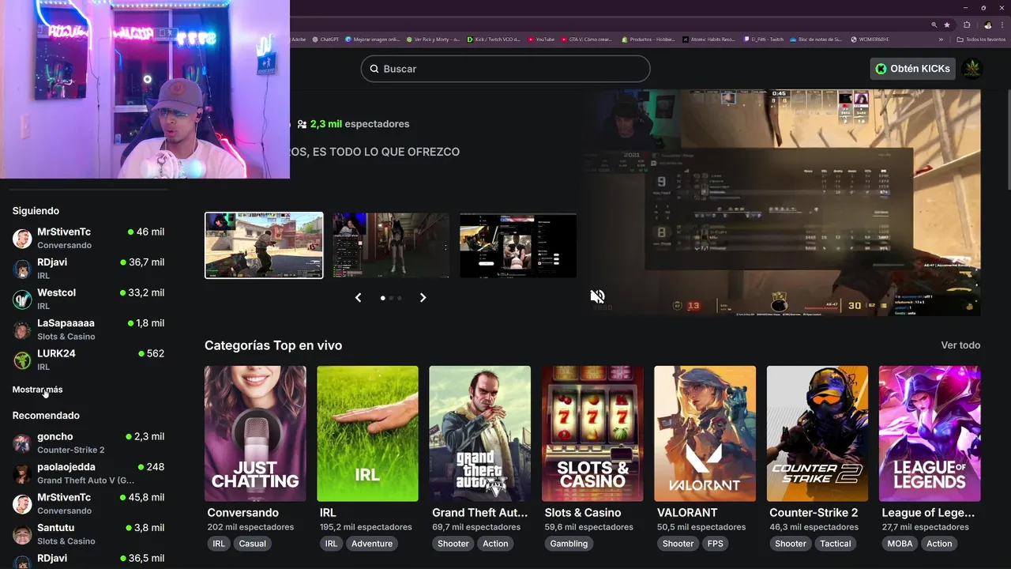Open the Conversando category card
The height and width of the screenshot is (569, 1011).
pyautogui.click(x=255, y=433)
